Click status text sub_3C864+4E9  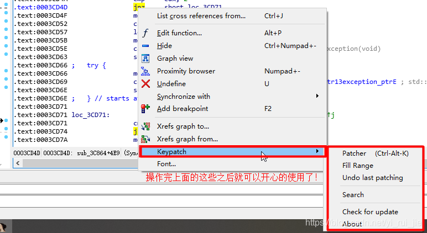(98, 153)
